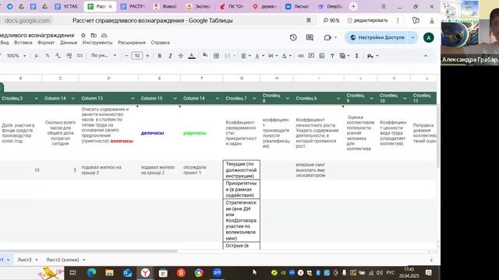Apply italic formatting
499x280 pixels.
coord(170,56)
